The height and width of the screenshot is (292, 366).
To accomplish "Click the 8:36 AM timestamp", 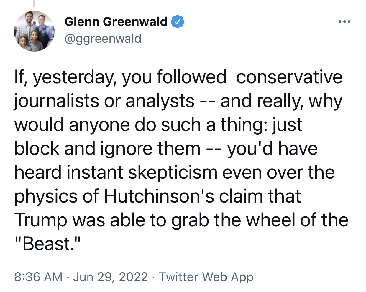I will [x=38, y=277].
